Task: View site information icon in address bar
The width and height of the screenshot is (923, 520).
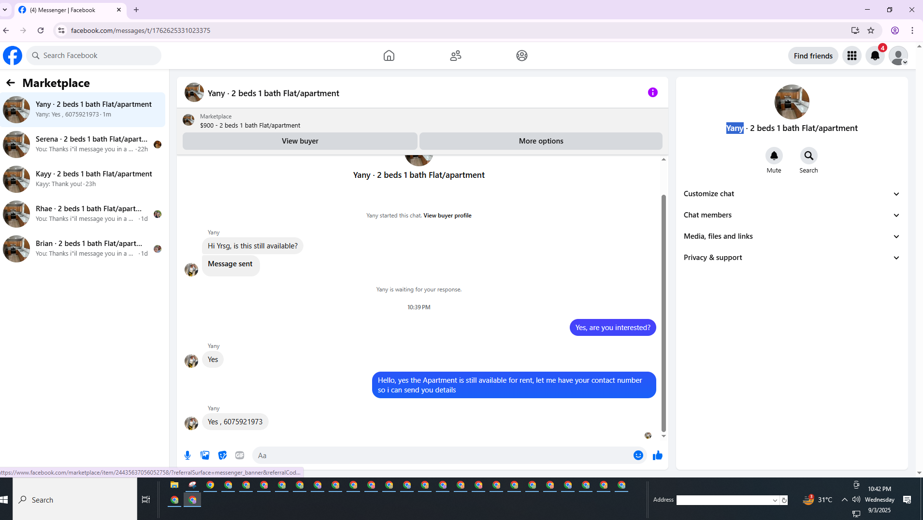Action: [61, 30]
